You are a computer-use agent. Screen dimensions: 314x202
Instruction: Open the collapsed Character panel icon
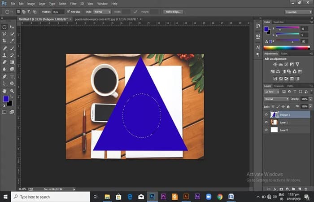tap(258, 48)
